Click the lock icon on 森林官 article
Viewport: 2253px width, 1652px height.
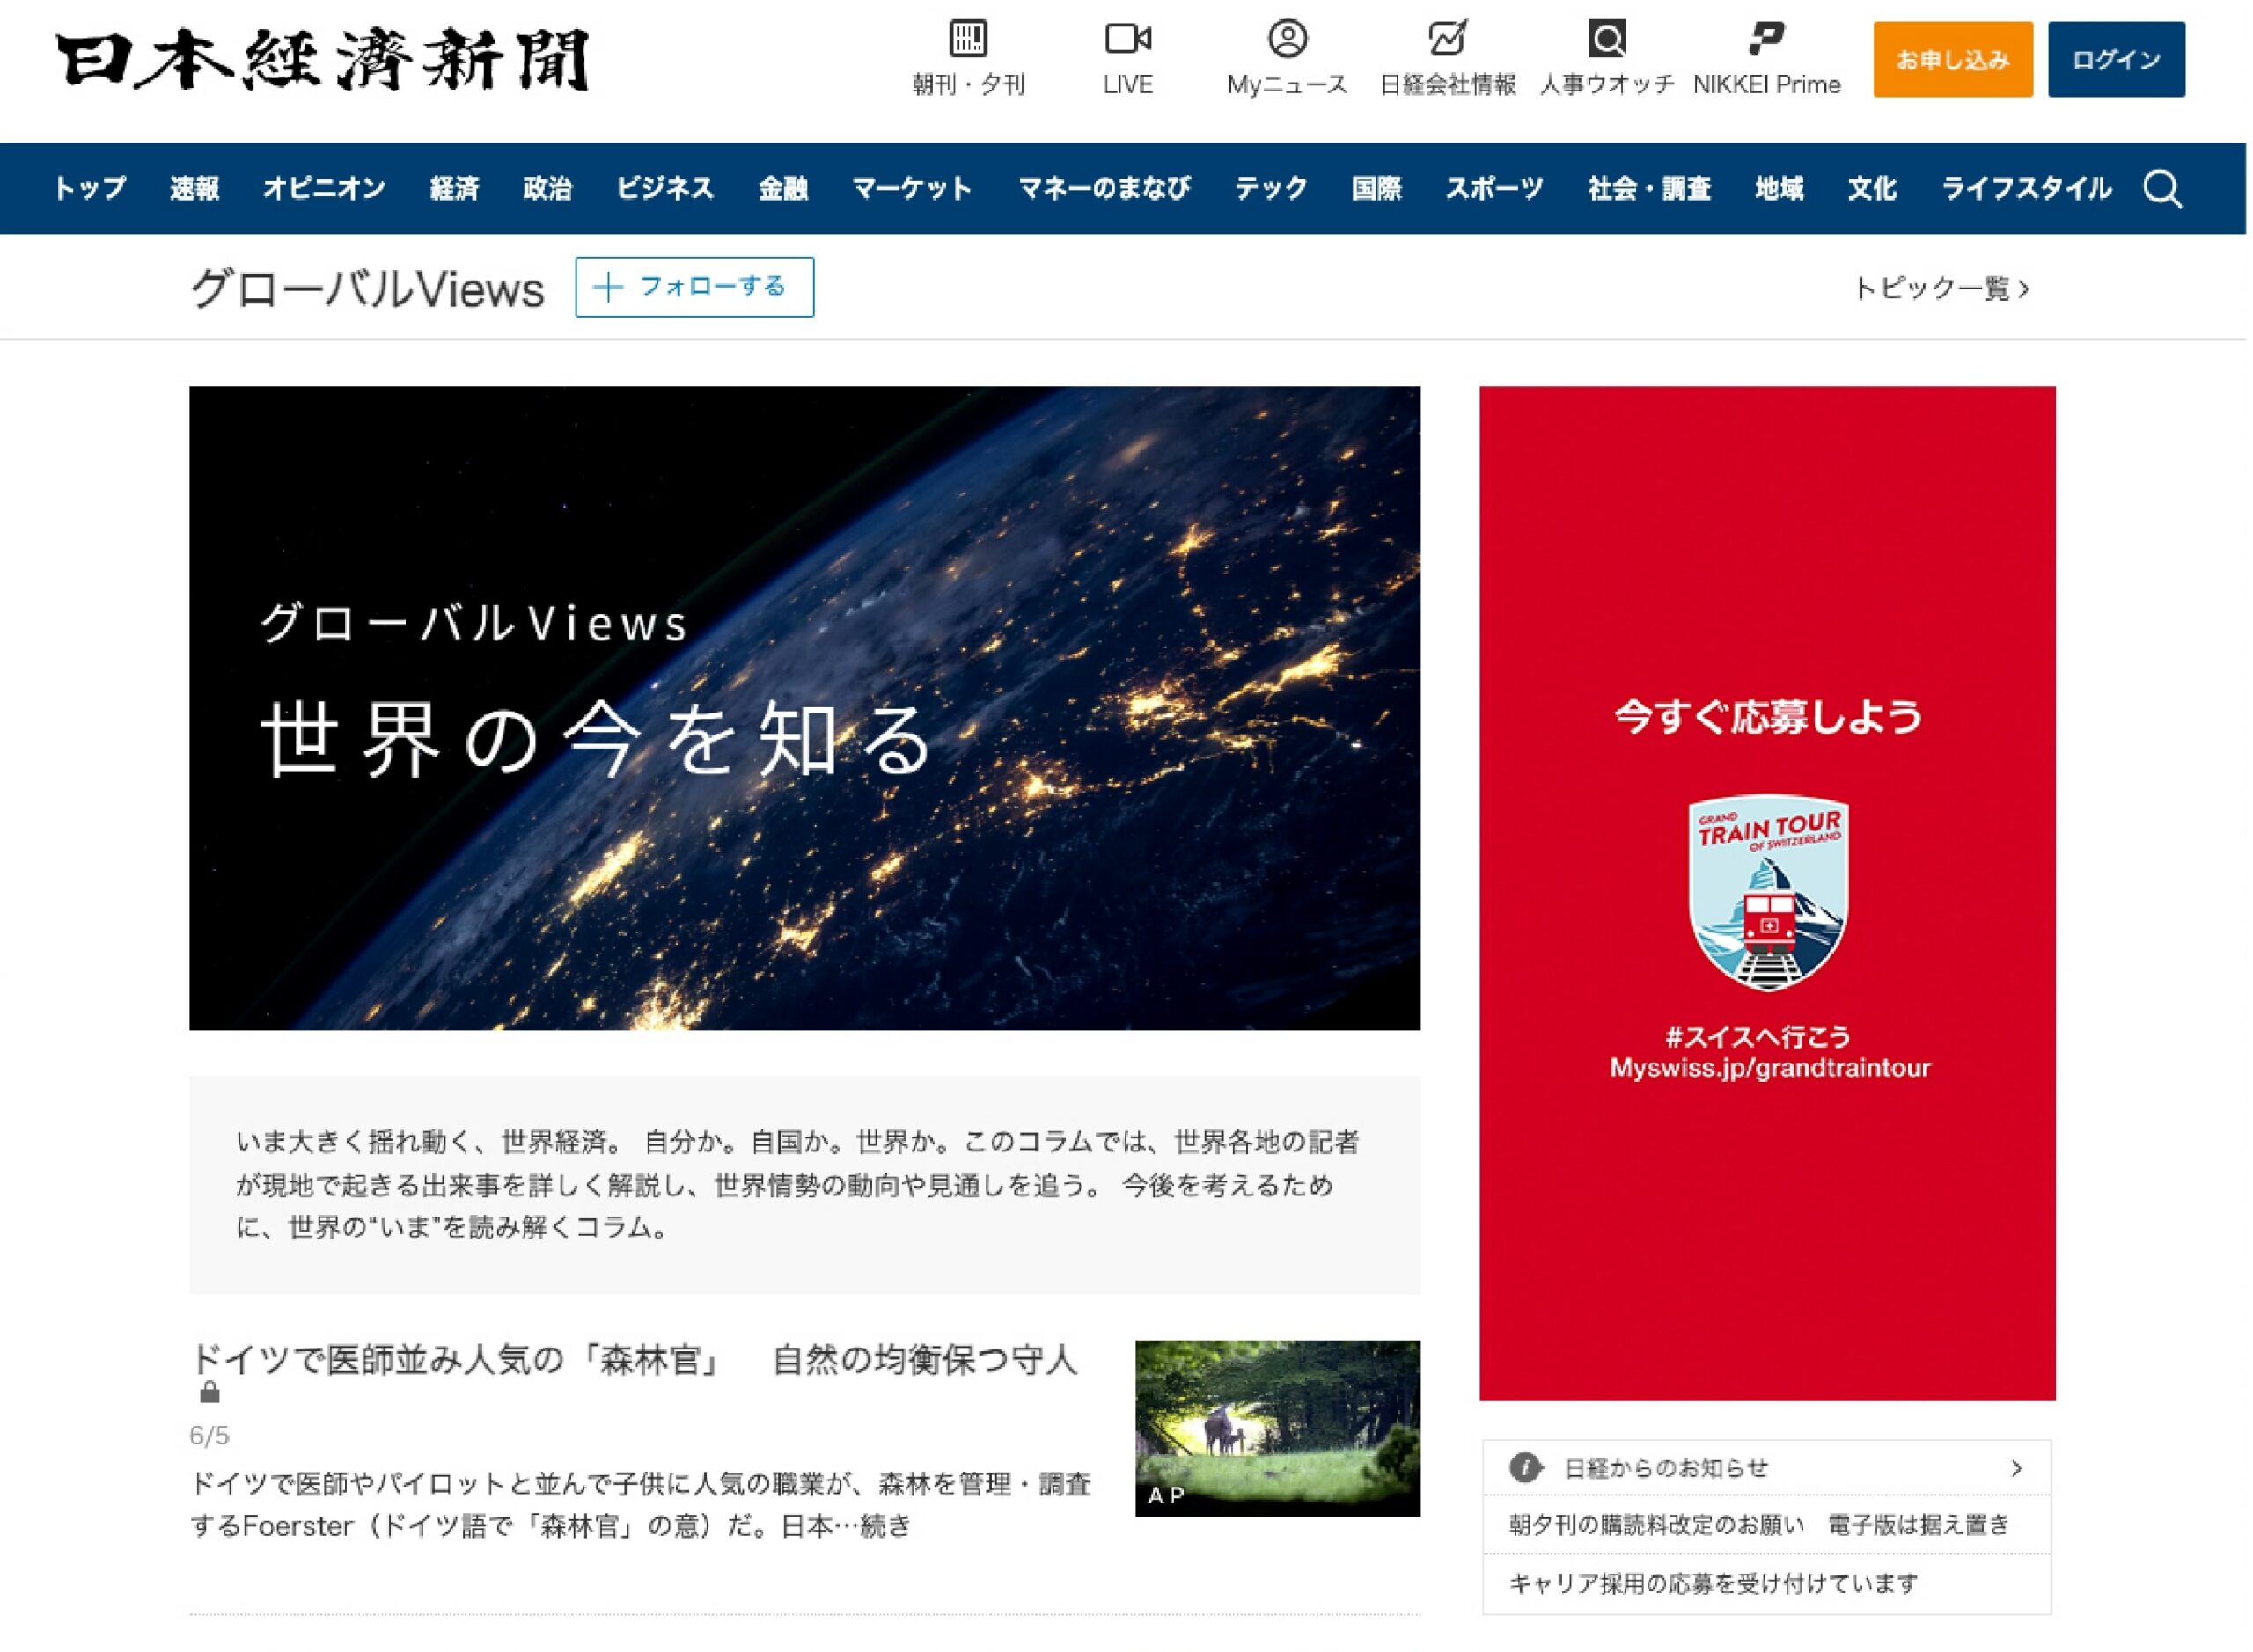[x=209, y=1392]
